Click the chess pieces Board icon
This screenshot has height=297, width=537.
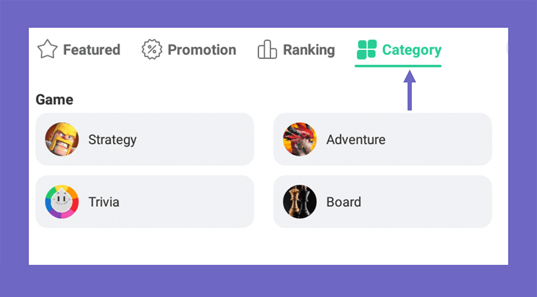click(300, 202)
